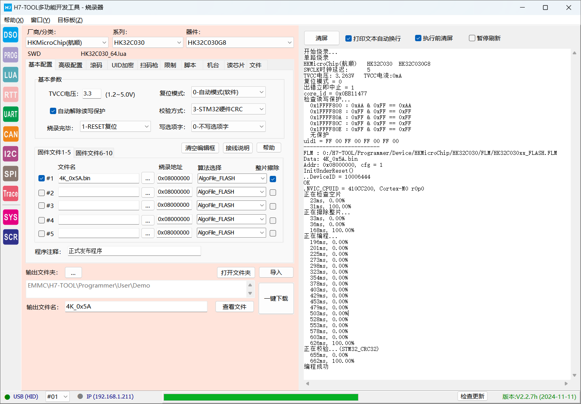
Task: Open the 目标板(Z) menu
Action: click(70, 20)
